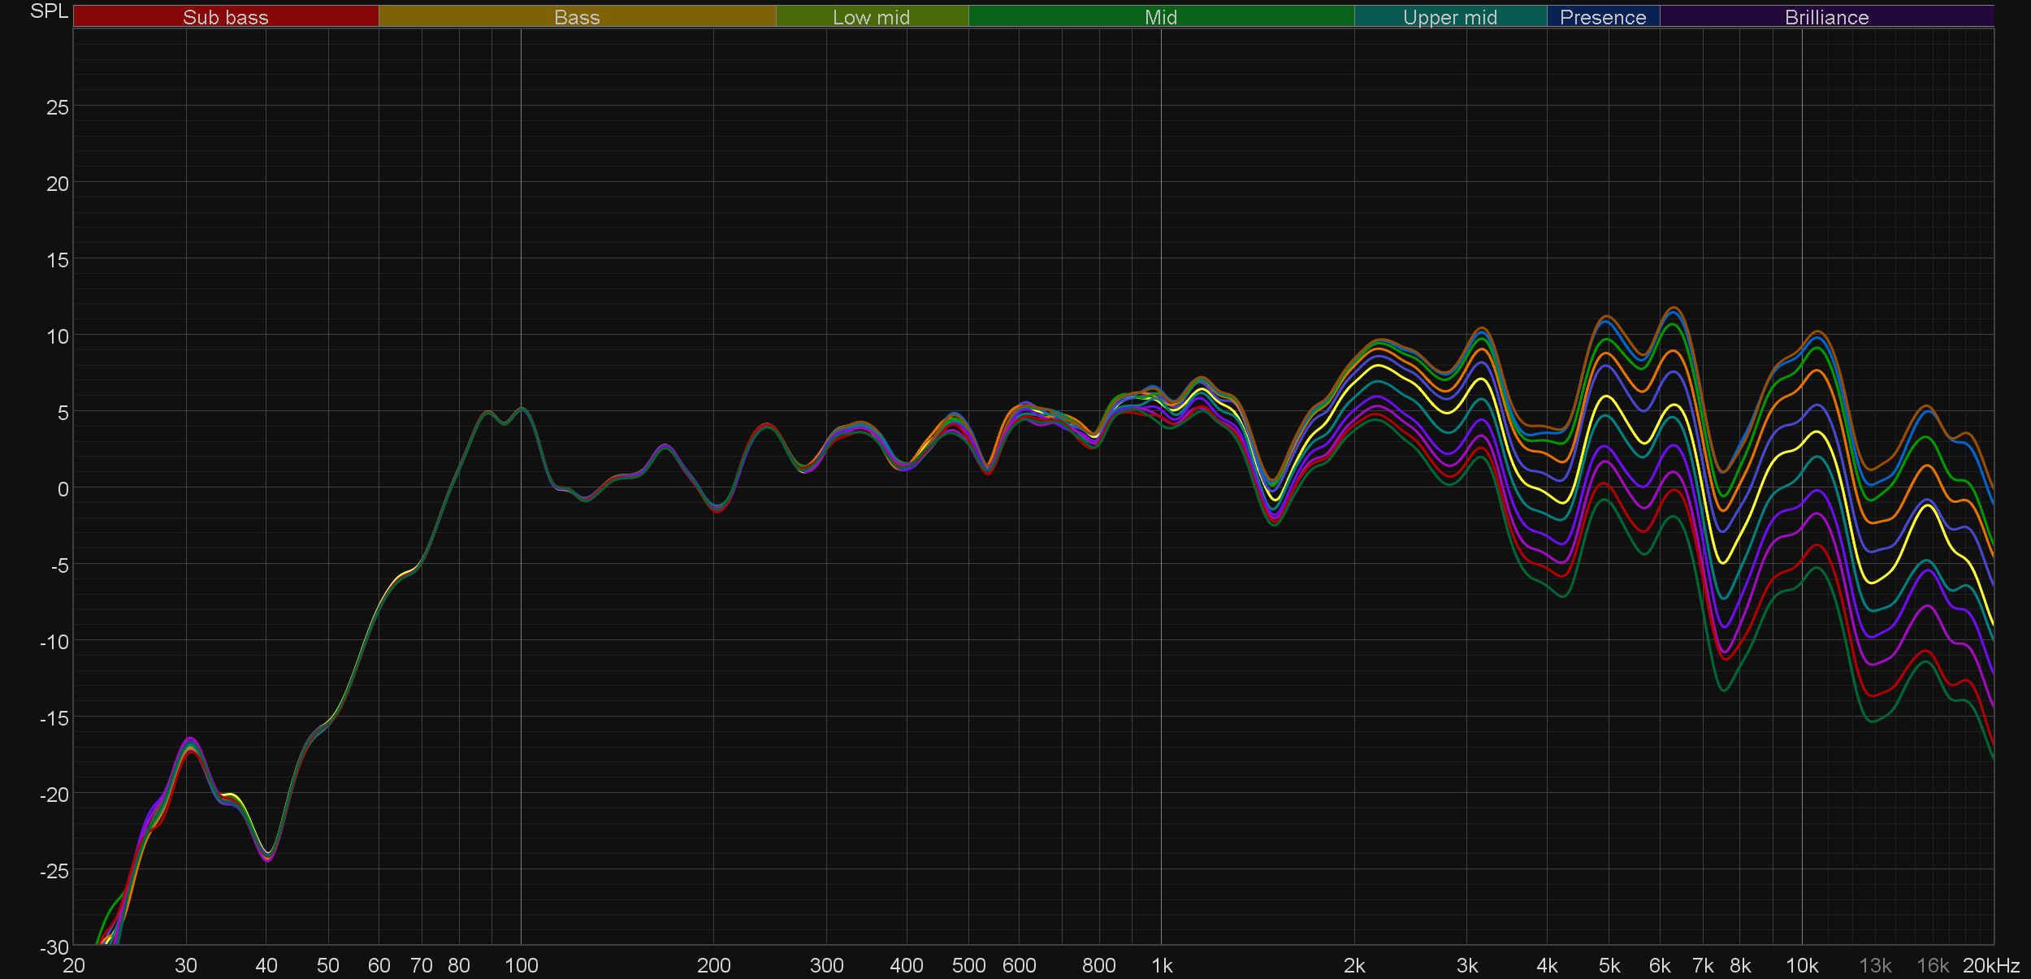Select the Bass frequency band header
The height and width of the screenshot is (979, 2031).
pyautogui.click(x=577, y=17)
